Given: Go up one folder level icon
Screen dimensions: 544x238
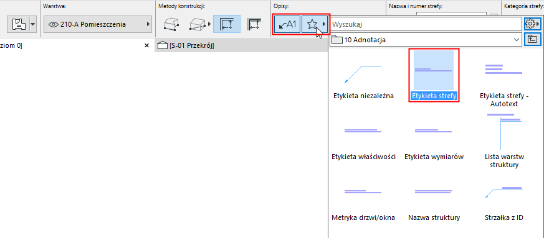Looking at the screenshot, I should (x=532, y=40).
